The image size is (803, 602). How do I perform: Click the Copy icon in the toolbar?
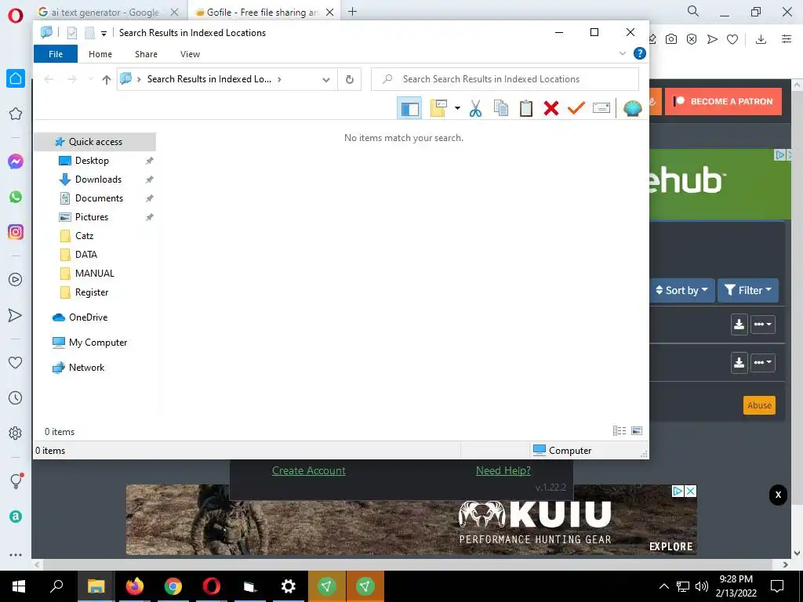[x=501, y=108]
